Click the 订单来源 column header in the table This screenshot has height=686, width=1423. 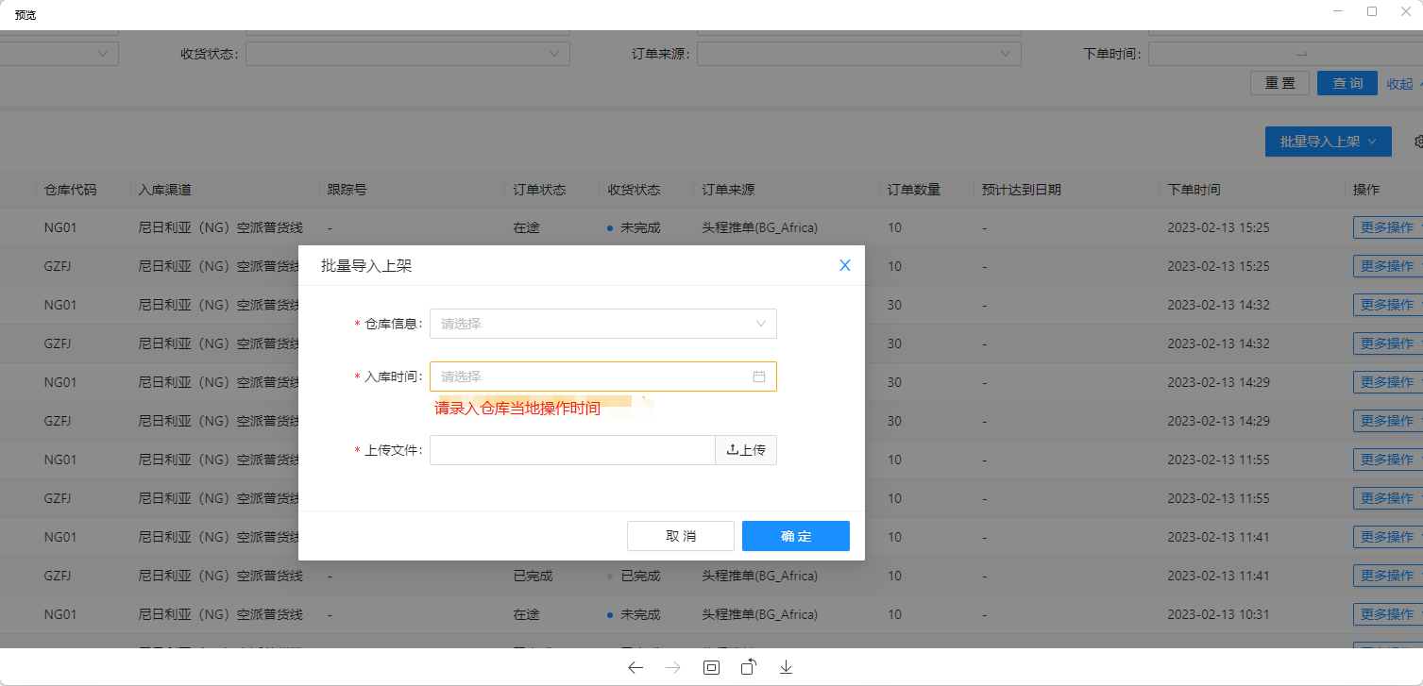click(x=728, y=190)
